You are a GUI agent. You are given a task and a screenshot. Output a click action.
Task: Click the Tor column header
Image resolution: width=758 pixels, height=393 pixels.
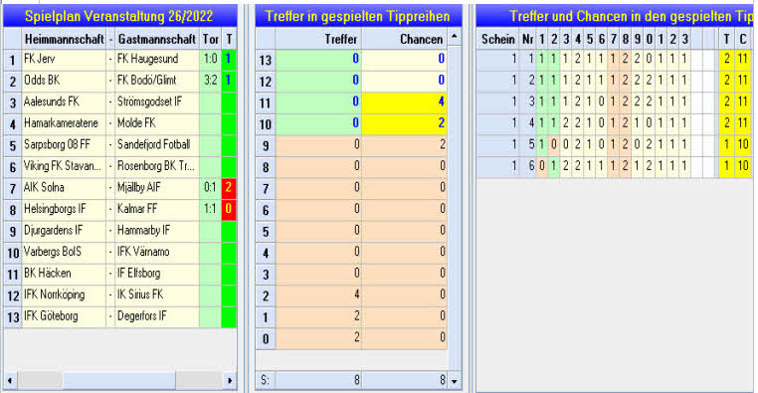210,39
